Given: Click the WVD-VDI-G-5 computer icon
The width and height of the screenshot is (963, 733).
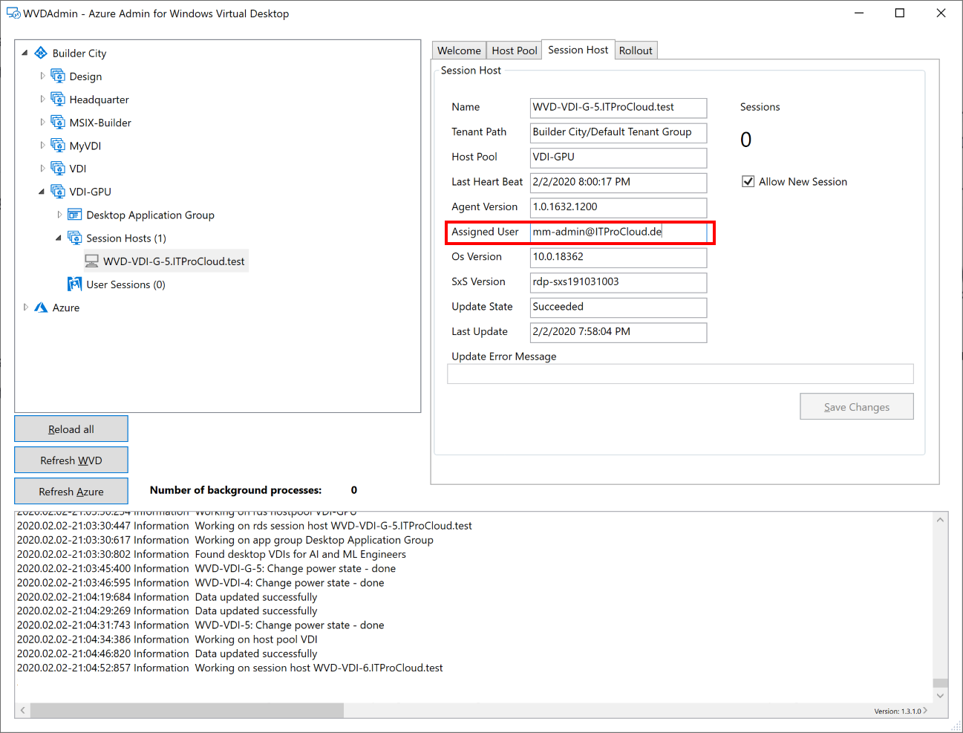Looking at the screenshot, I should [x=91, y=261].
